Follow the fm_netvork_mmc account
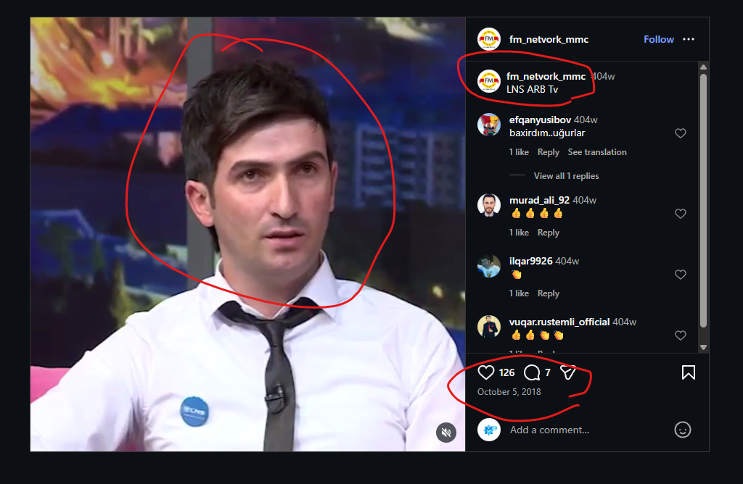 [659, 39]
